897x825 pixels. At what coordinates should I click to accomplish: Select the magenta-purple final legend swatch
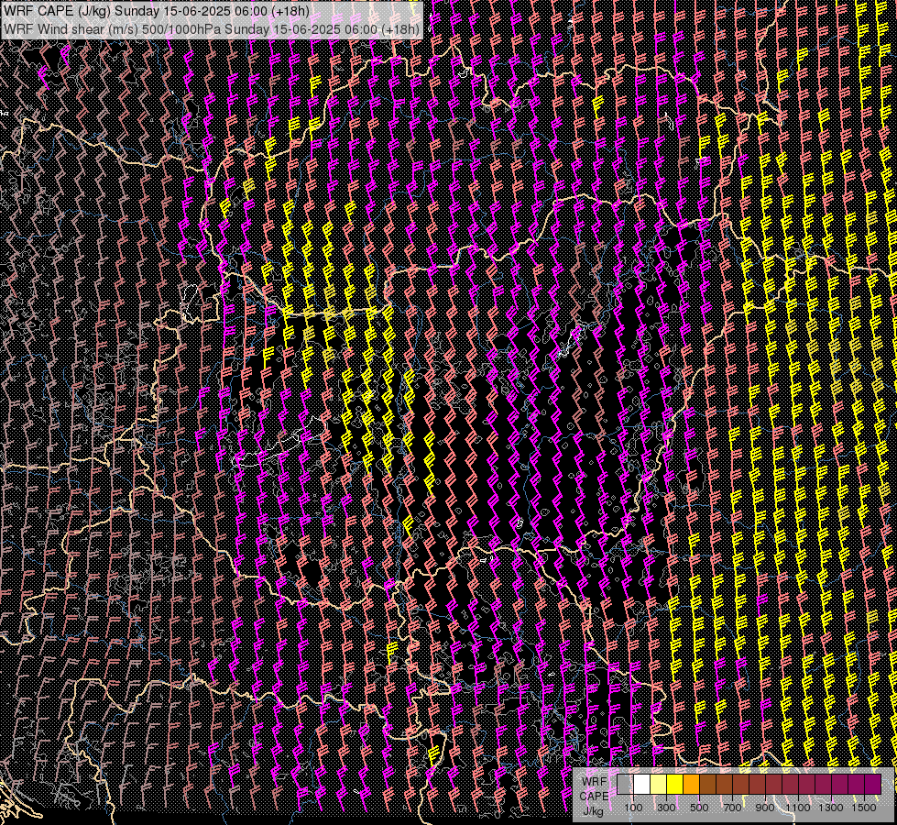point(873,784)
